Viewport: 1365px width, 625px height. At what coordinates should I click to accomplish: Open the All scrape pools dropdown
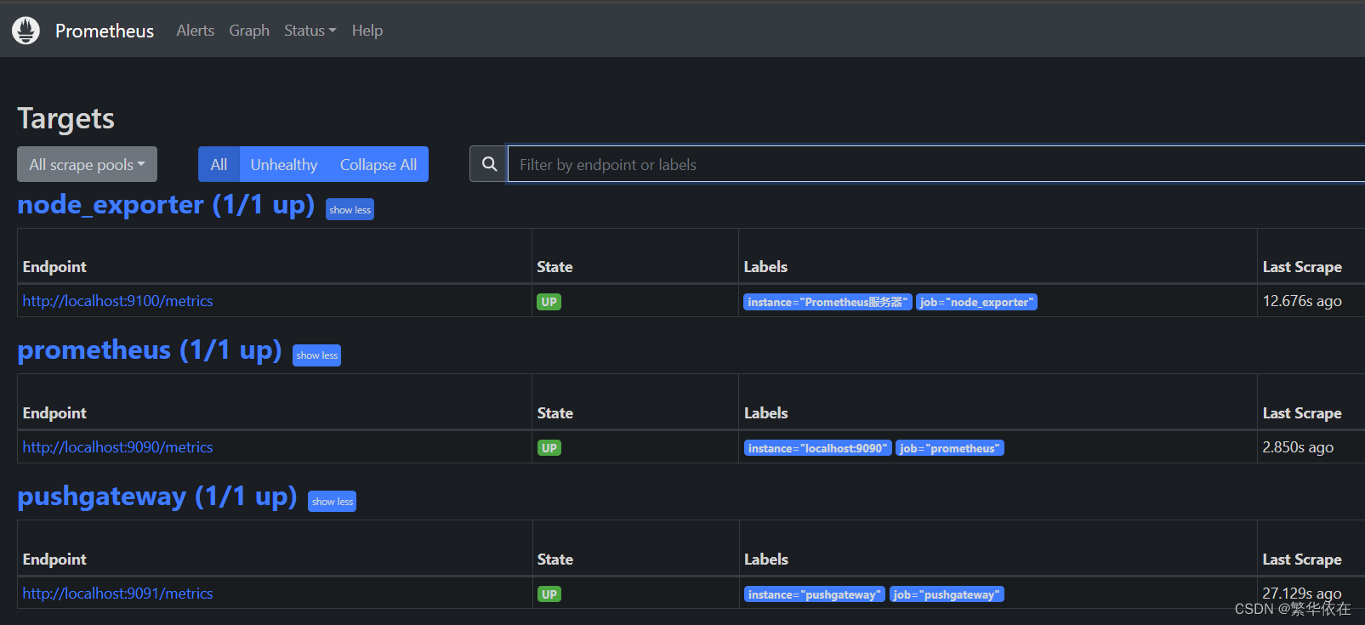[x=87, y=164]
